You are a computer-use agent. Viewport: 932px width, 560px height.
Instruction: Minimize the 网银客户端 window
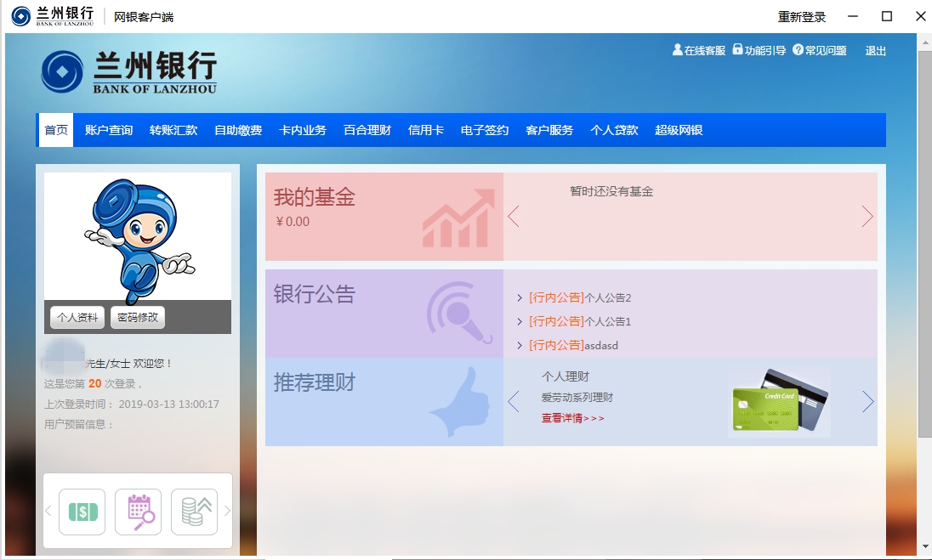coord(853,16)
